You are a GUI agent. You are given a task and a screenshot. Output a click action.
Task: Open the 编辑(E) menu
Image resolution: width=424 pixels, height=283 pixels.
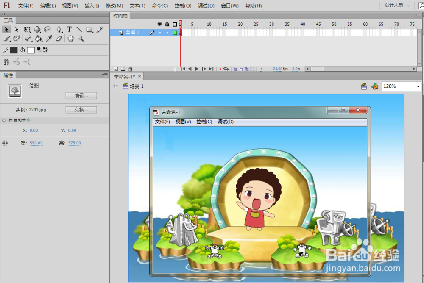pyautogui.click(x=48, y=6)
